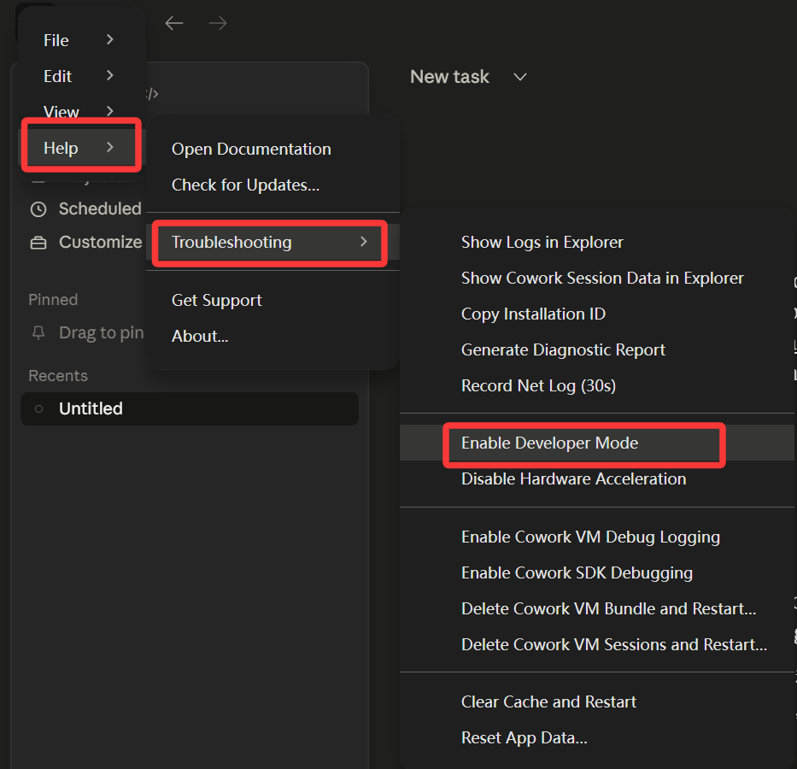Image resolution: width=797 pixels, height=769 pixels.
Task: Turn on Cowork SDK Debugging
Action: (x=577, y=573)
